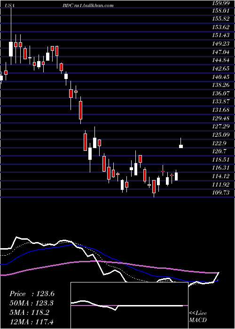Click the USA label at top left

click(x=10, y=6)
